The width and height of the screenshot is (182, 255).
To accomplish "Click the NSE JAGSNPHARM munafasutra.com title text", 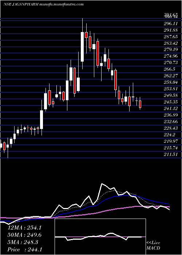I will click(x=44, y=4).
